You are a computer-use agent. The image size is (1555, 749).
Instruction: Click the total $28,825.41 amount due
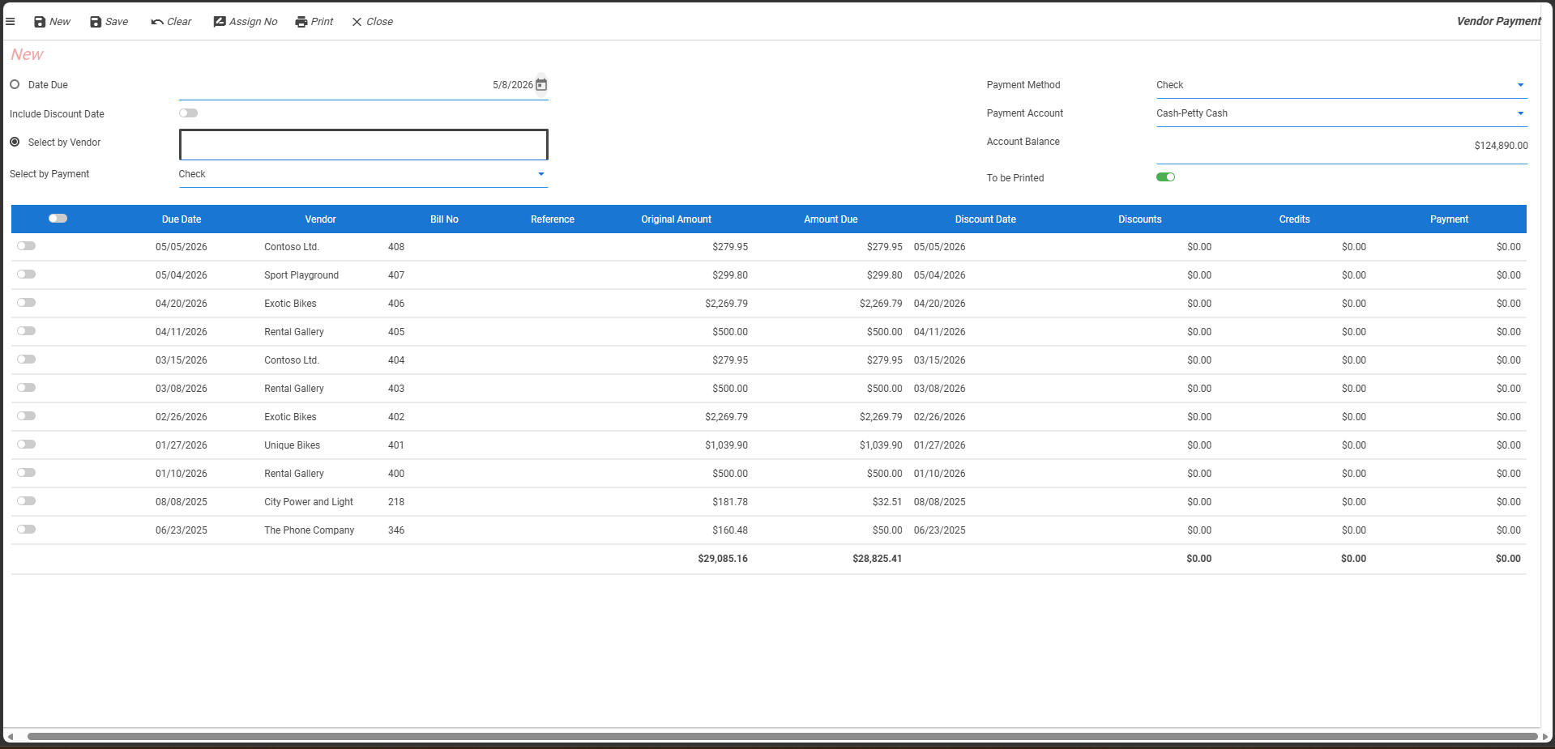[877, 559]
